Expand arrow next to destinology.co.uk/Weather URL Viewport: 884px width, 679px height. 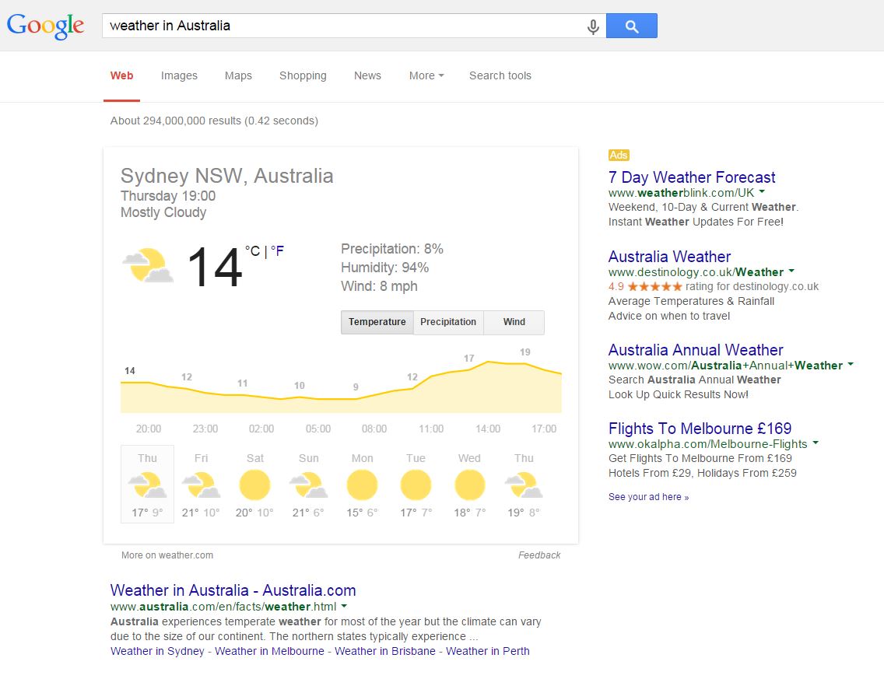791,271
